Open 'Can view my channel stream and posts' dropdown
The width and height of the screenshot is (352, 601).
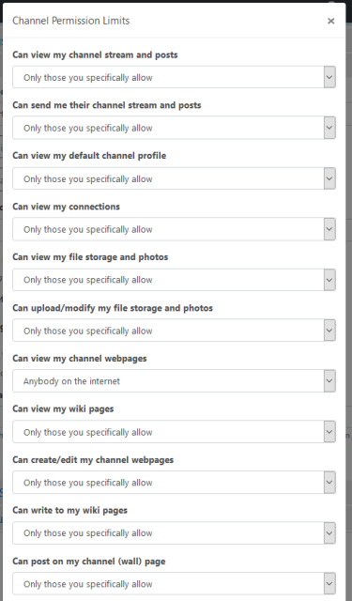(174, 77)
